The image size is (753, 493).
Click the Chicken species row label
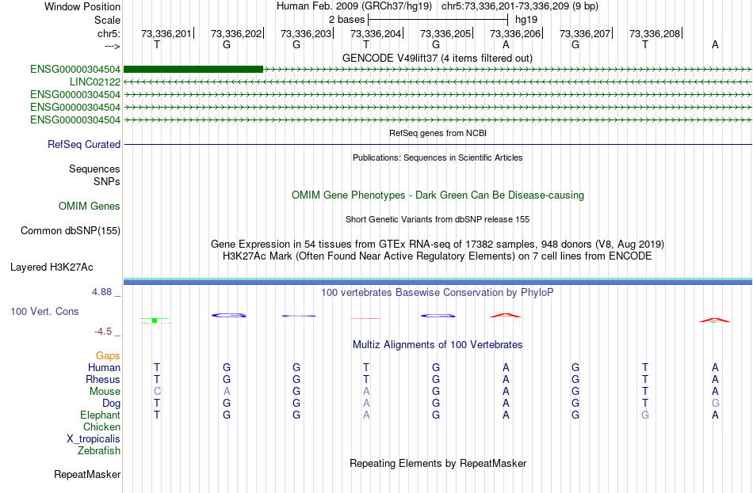tap(101, 427)
